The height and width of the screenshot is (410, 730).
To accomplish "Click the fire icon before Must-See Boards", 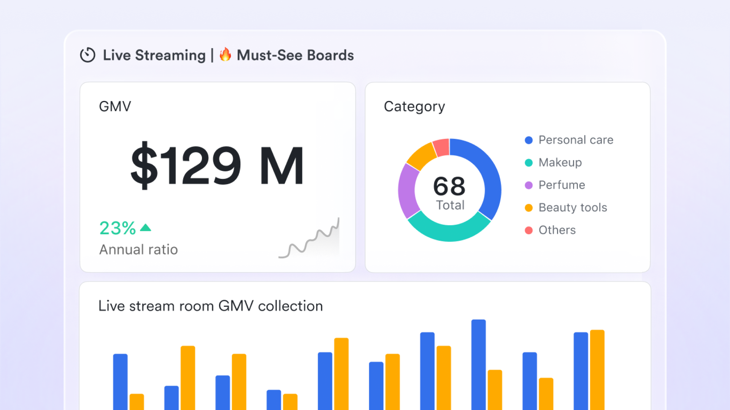I will [x=225, y=54].
